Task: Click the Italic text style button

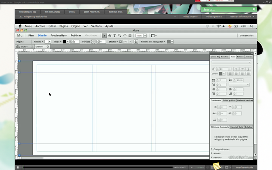Action: 242,69
